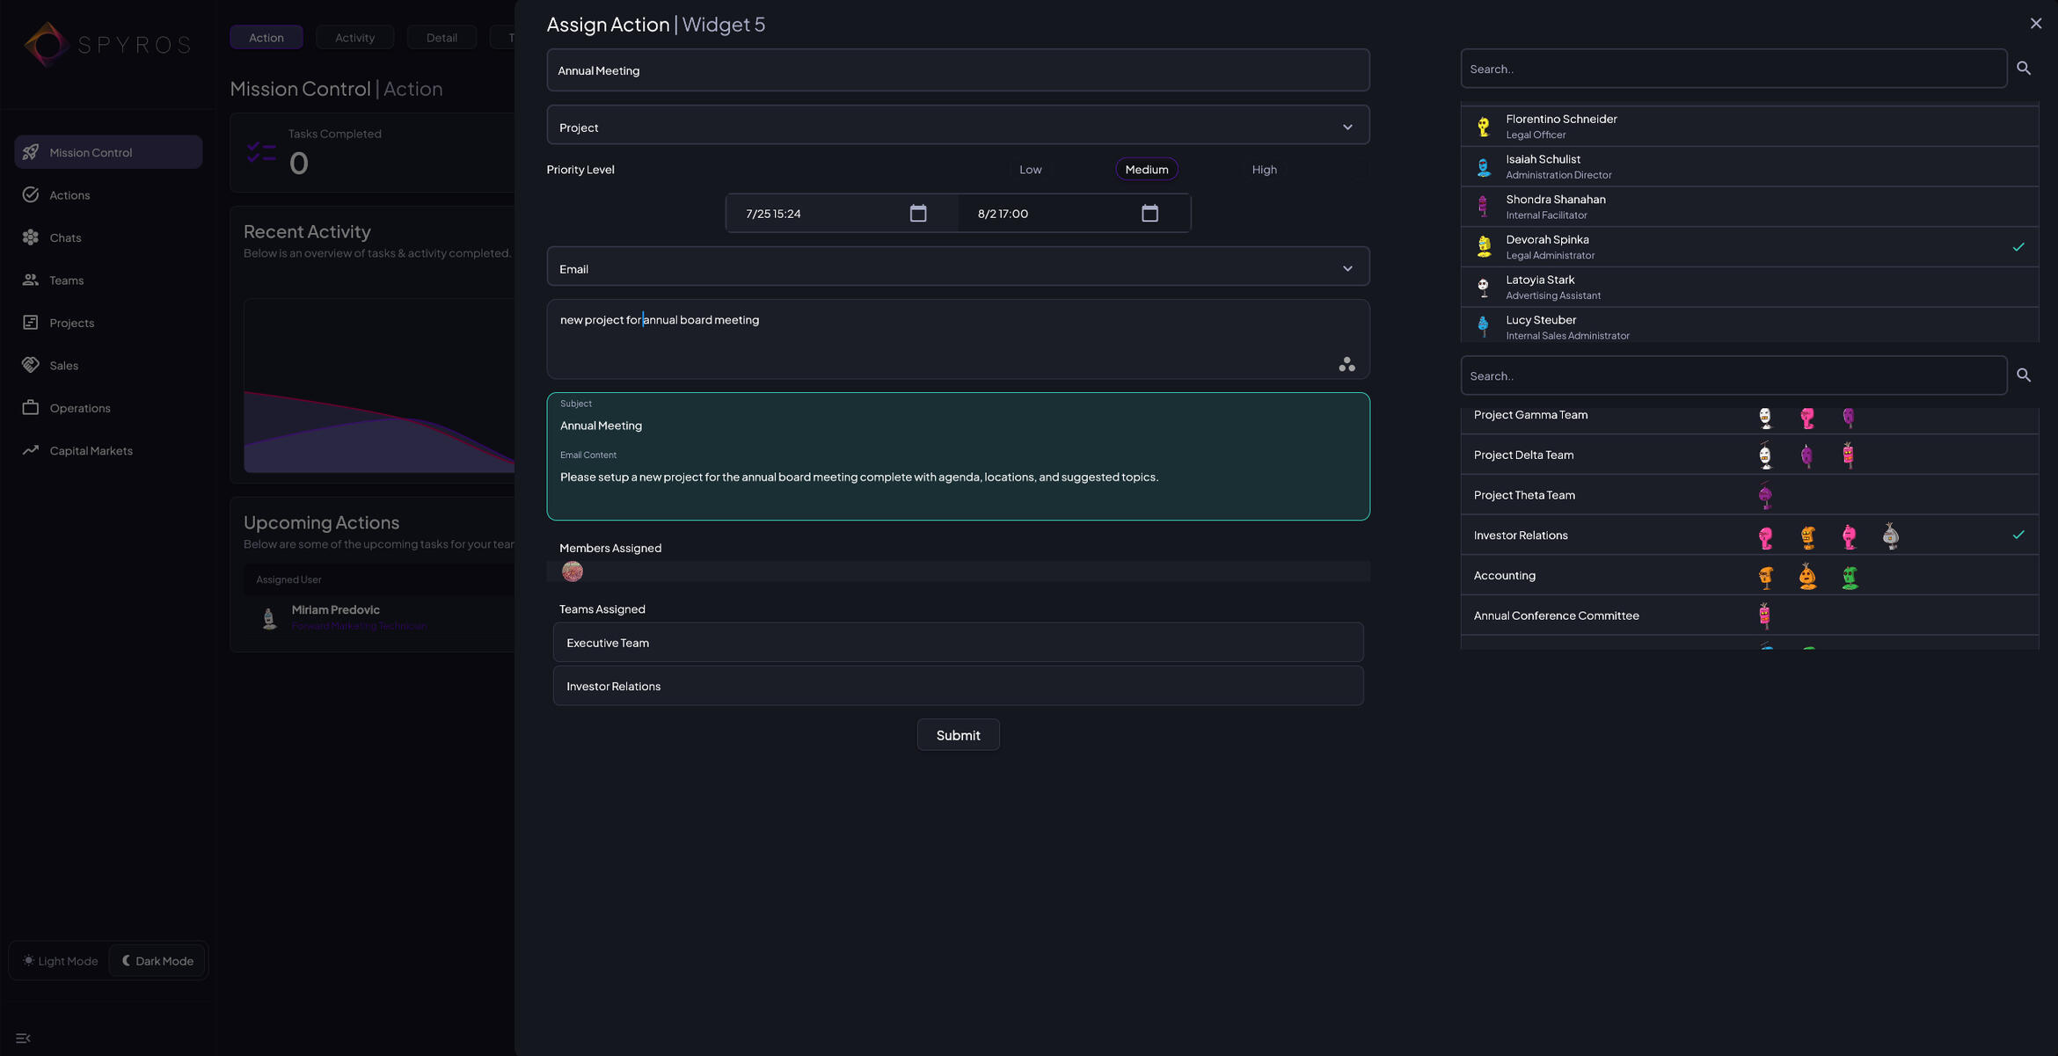2058x1056 pixels.
Task: Close the Assign Action panel
Action: (x=2035, y=24)
